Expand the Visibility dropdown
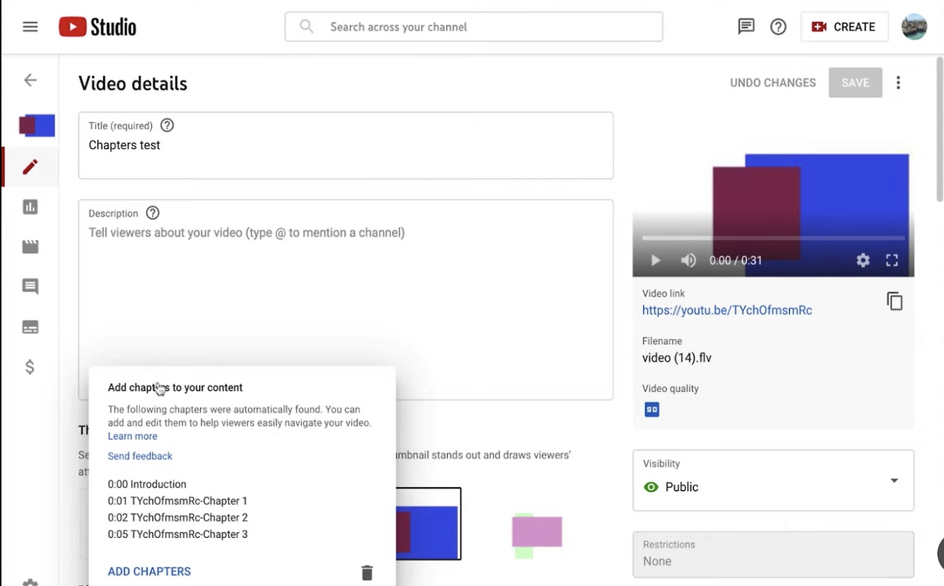 tap(773, 480)
